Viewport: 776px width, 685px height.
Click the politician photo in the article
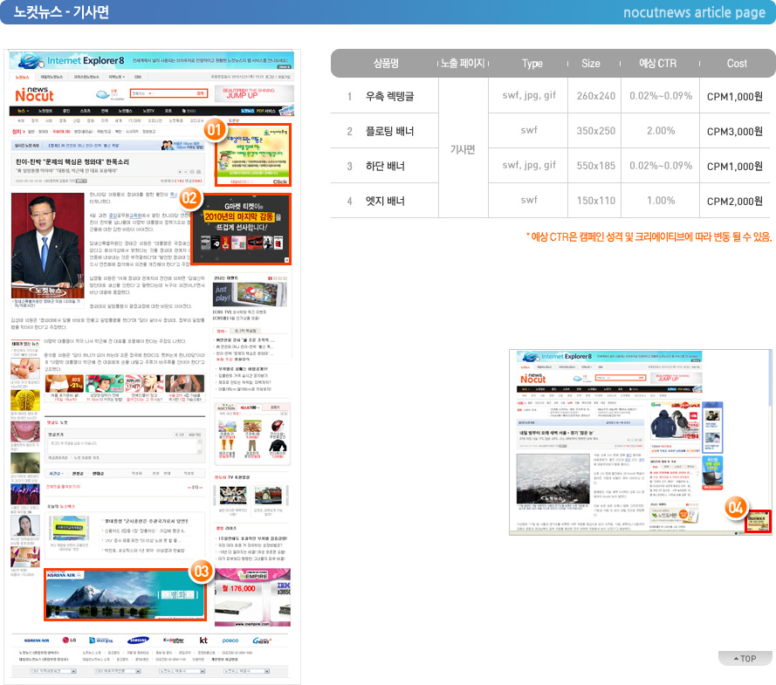point(47,246)
